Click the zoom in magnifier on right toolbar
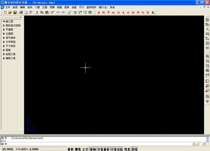This screenshot has height=151, width=210. [x=207, y=56]
